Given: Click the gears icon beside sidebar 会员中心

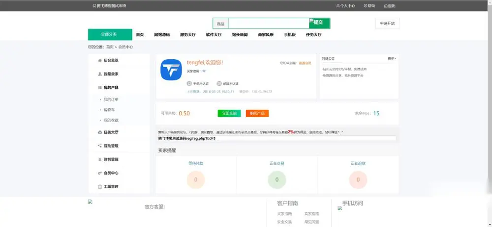Looking at the screenshot, I should pyautogui.click(x=100, y=173).
